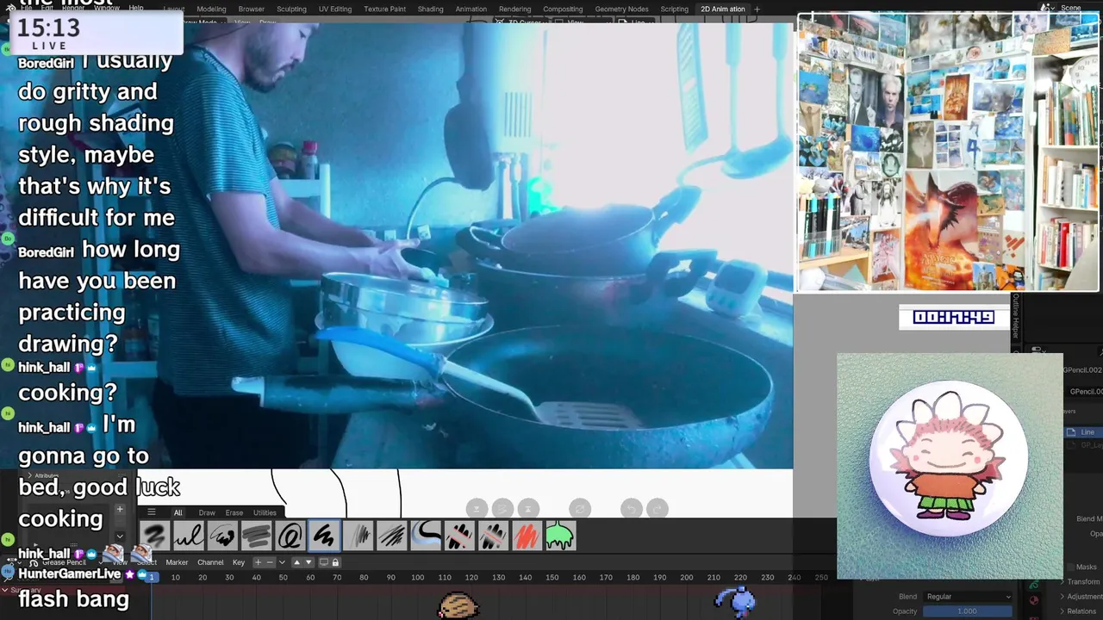Filter asset shelf to Draw brushes

tap(207, 512)
